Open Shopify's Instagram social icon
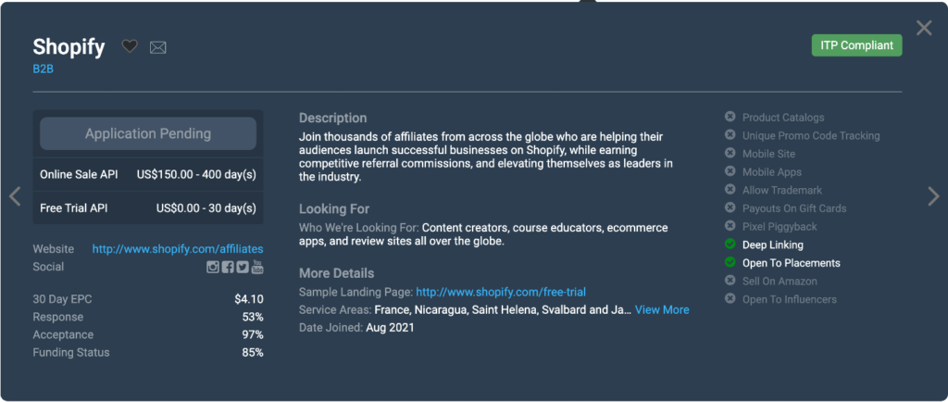This screenshot has width=948, height=402. point(213,268)
